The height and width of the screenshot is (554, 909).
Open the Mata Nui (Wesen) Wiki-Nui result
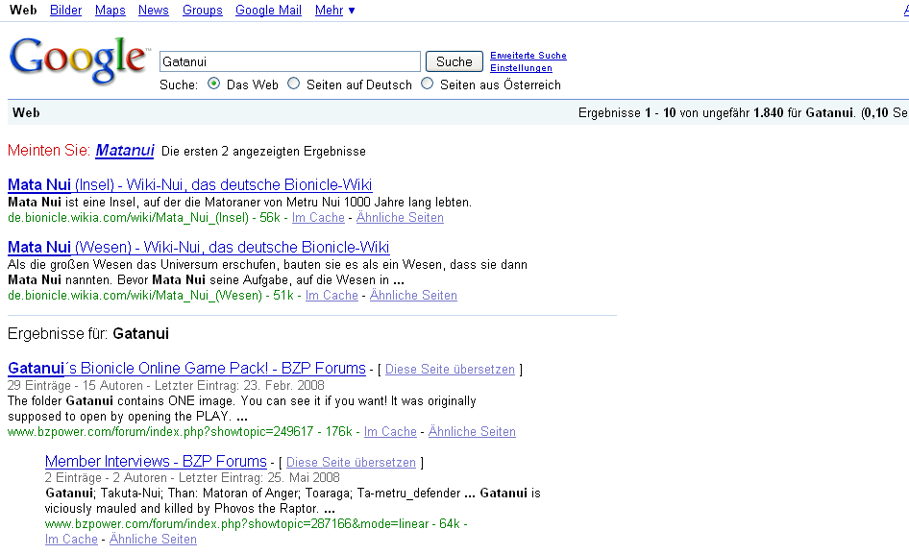[198, 248]
